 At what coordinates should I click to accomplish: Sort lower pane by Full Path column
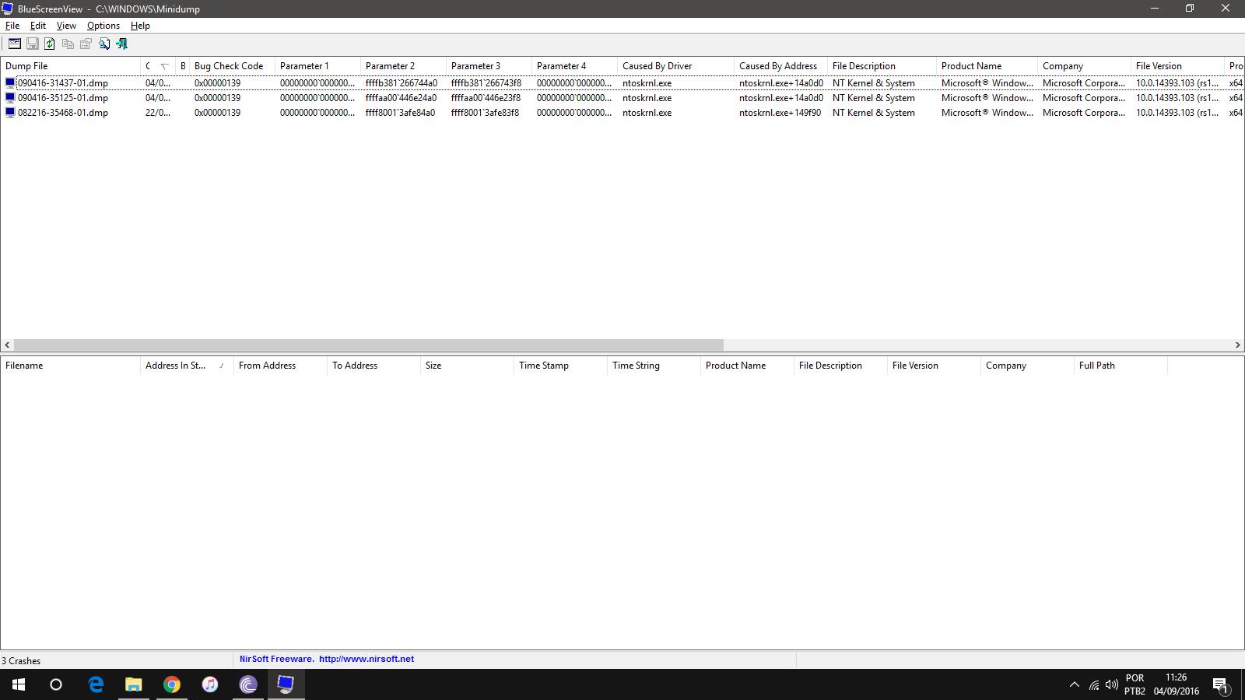[1120, 366]
